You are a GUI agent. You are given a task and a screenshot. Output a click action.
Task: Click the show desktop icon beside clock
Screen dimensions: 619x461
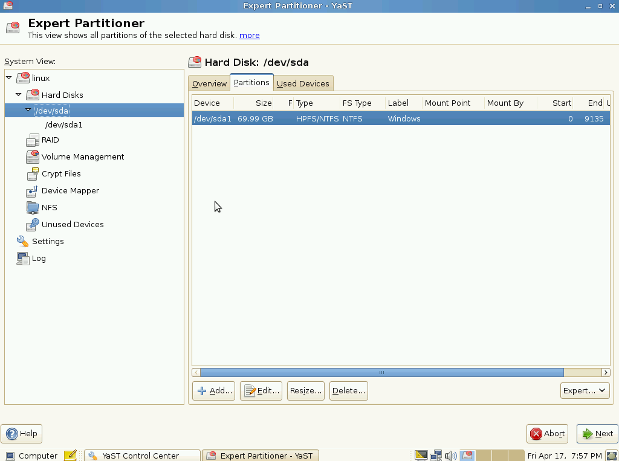pos(612,456)
